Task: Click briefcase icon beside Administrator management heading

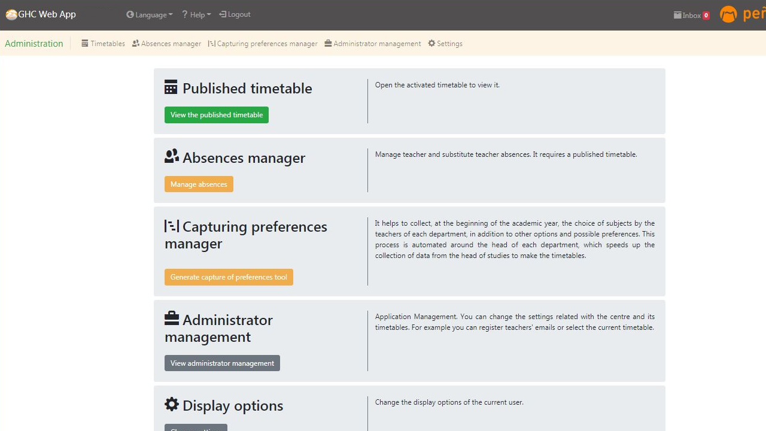Action: tap(172, 318)
